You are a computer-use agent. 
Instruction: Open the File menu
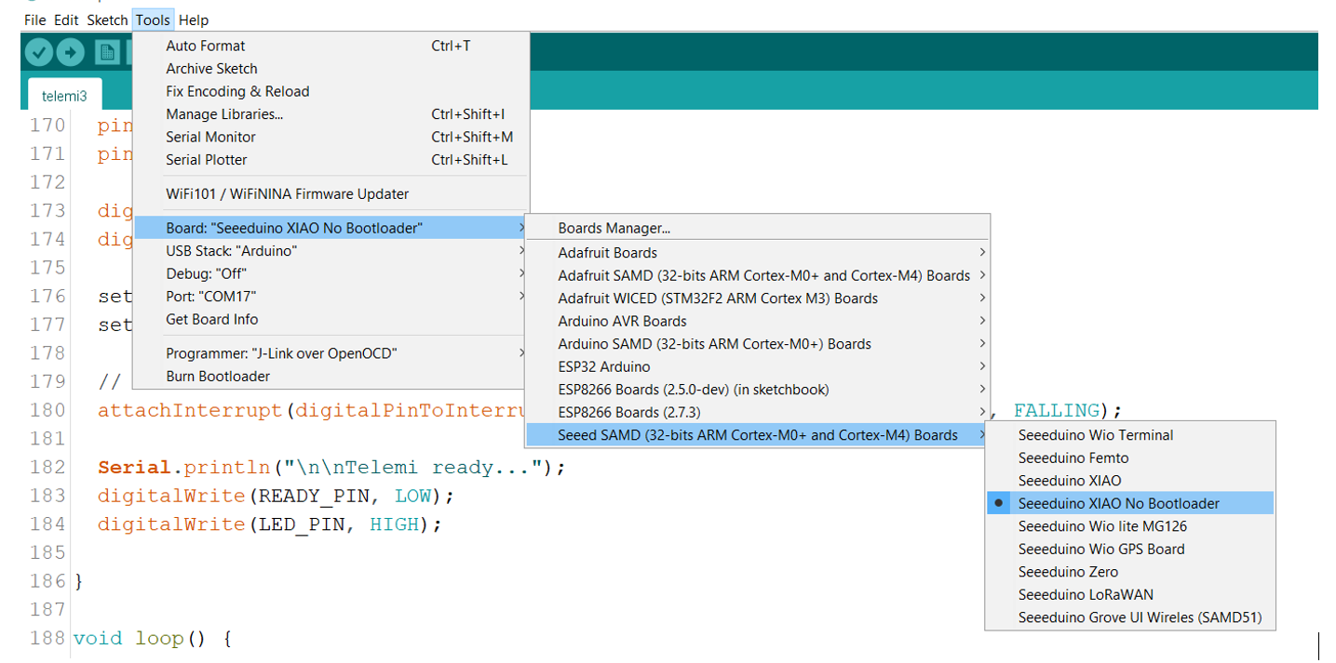34,20
